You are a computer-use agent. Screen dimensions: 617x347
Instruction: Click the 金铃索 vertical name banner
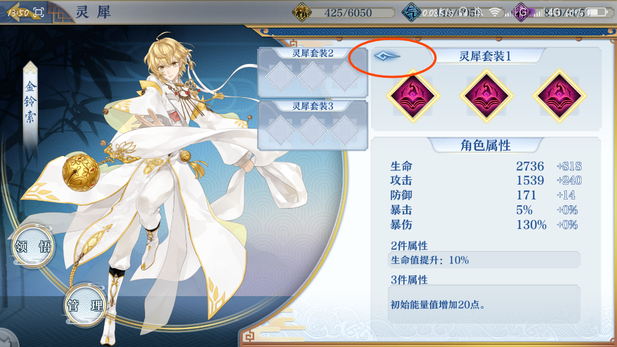[30, 103]
